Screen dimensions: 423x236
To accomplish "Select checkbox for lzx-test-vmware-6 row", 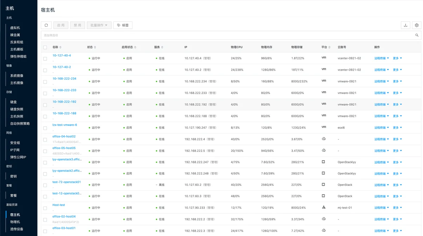I will 45,128.
